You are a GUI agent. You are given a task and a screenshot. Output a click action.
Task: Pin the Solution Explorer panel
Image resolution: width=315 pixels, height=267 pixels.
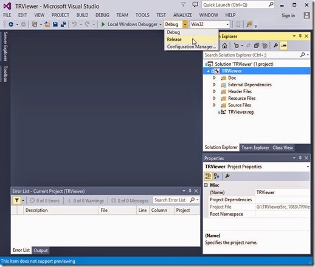(x=300, y=36)
